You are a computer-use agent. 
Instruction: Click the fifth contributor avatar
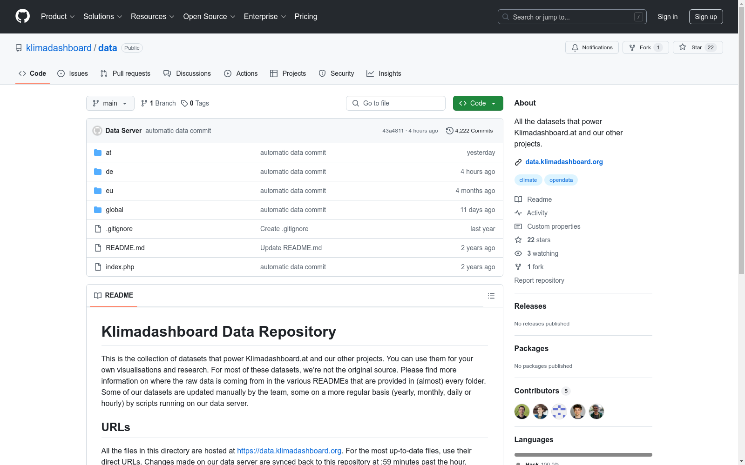coord(596,412)
